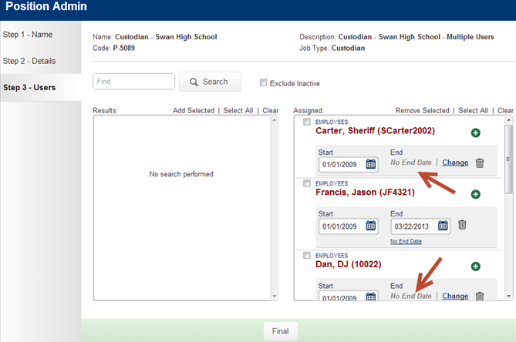516x342 pixels.
Task: Click the Position Admin header title
Action: point(46,6)
